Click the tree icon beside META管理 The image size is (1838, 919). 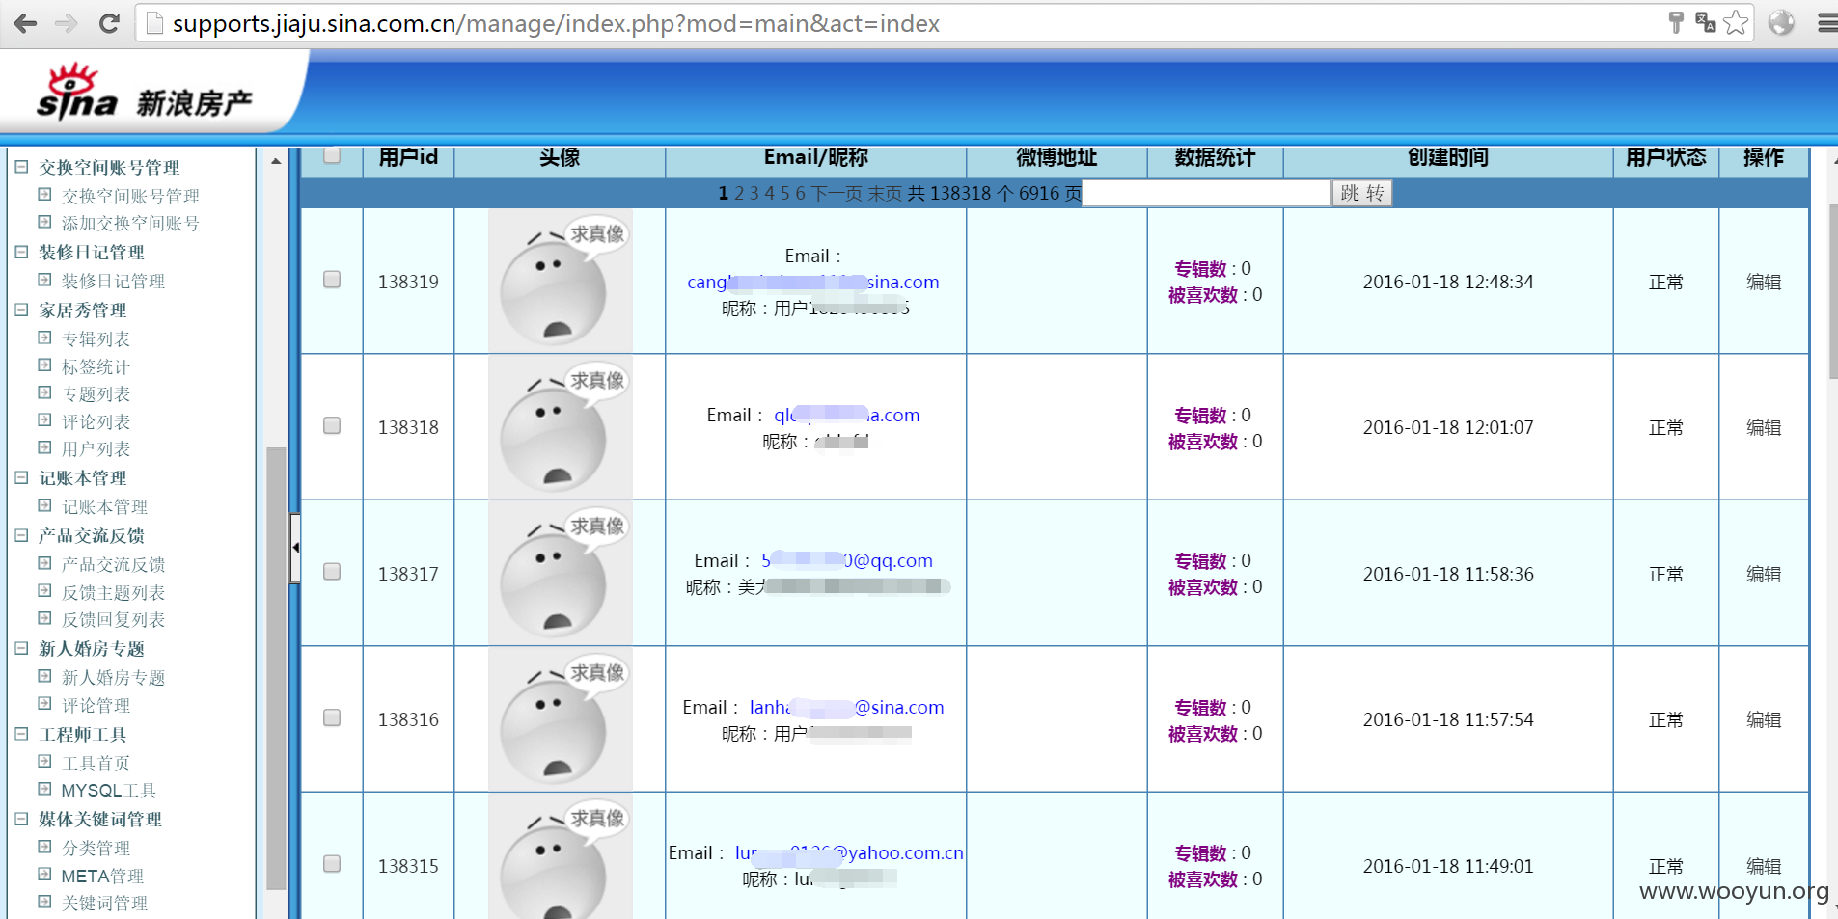(x=44, y=875)
